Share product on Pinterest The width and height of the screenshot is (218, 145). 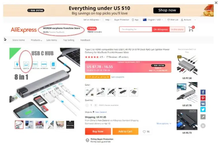tap(203, 98)
